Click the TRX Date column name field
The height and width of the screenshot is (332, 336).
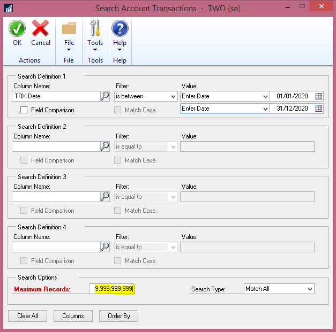coord(56,96)
